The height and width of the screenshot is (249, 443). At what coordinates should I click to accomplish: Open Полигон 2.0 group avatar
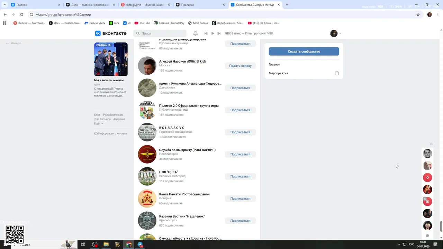pyautogui.click(x=147, y=110)
